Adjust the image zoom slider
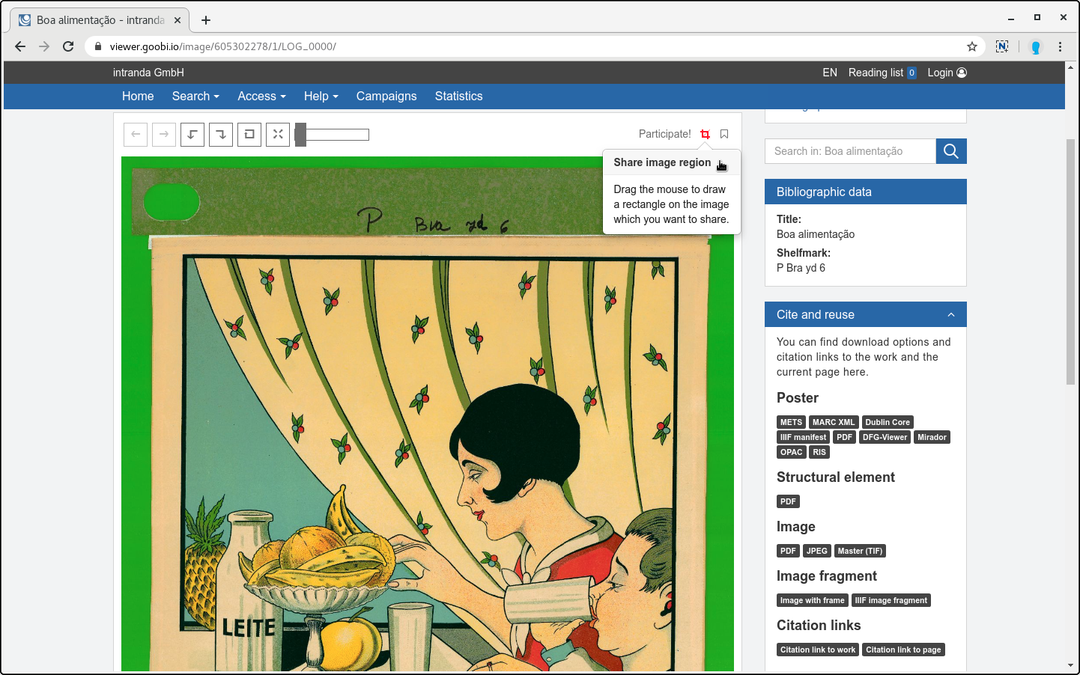This screenshot has width=1080, height=675. coord(332,135)
